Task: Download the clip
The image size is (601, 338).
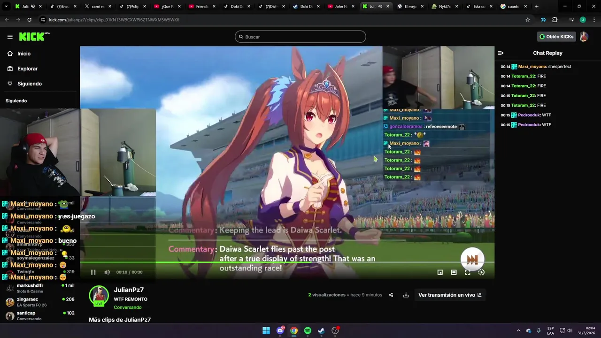Action: 406,295
